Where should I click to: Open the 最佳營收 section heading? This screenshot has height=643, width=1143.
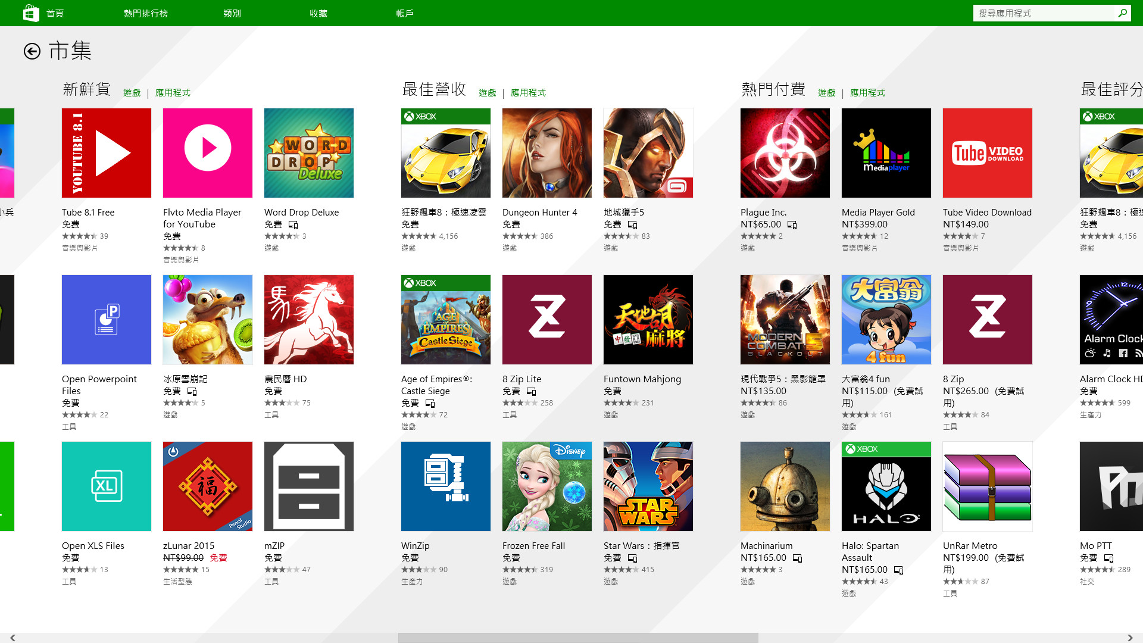coord(434,89)
